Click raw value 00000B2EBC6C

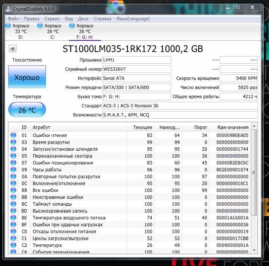(x=232, y=163)
